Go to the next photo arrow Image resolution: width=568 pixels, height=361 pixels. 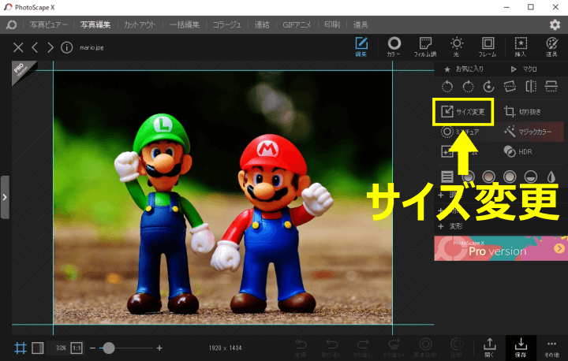point(50,47)
